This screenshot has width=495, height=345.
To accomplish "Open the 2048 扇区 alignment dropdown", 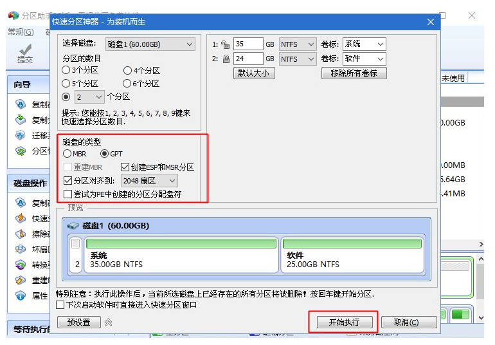I will [148, 181].
